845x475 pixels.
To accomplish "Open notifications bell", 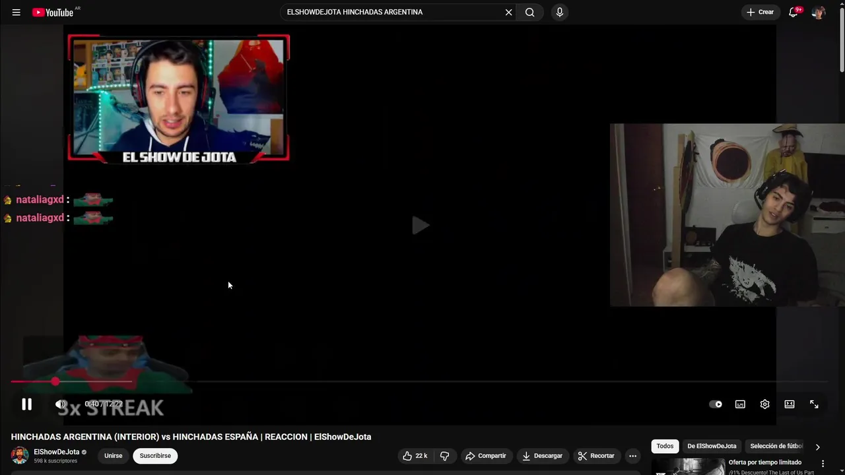I will [794, 12].
